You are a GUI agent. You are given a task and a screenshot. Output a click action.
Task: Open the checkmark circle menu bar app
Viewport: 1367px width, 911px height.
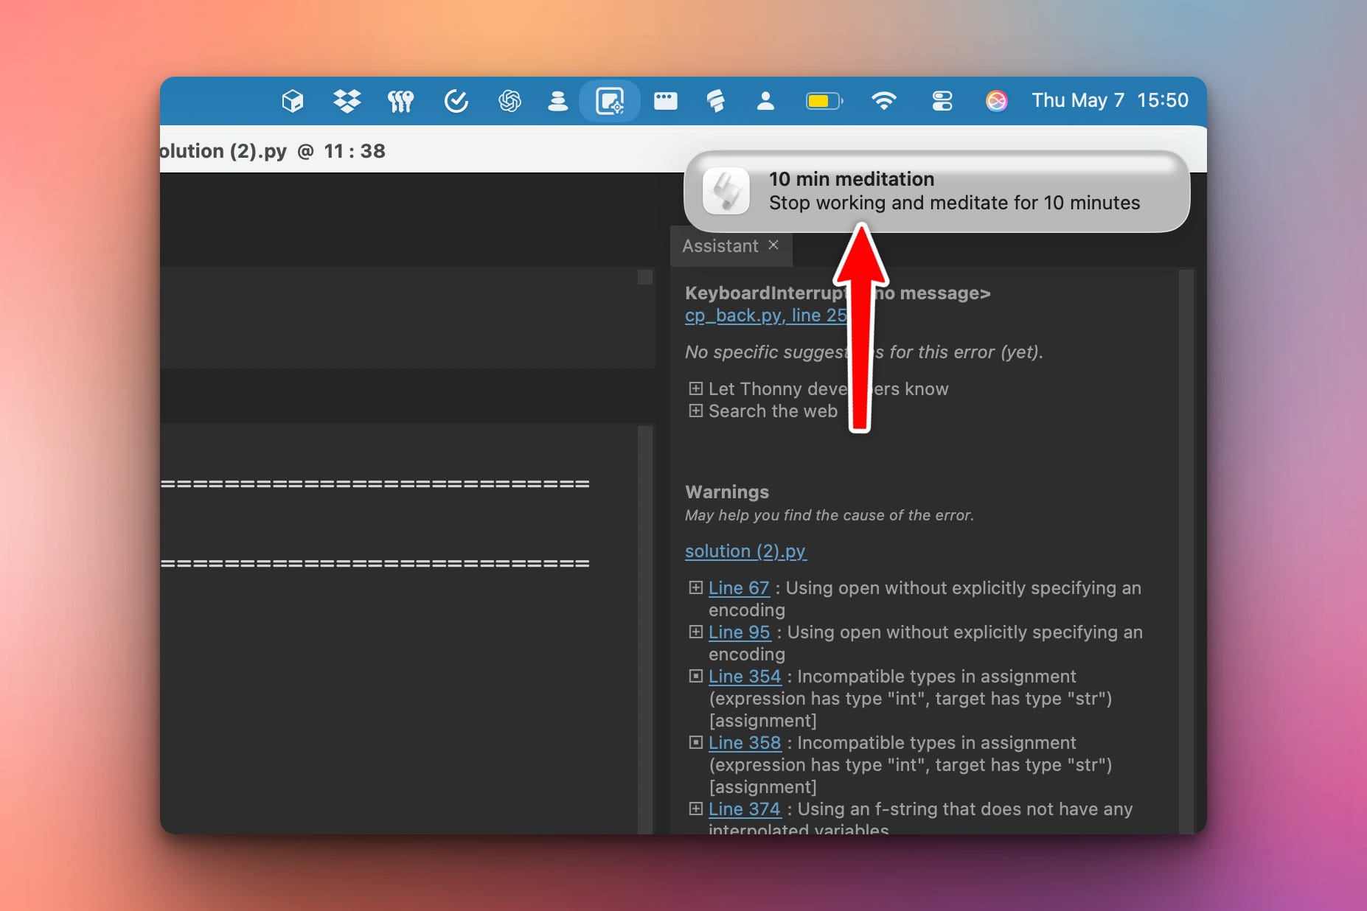point(456,101)
